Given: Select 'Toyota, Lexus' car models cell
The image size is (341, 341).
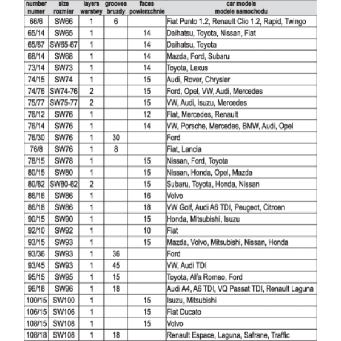Looking at the screenshot, I should click(242, 68).
